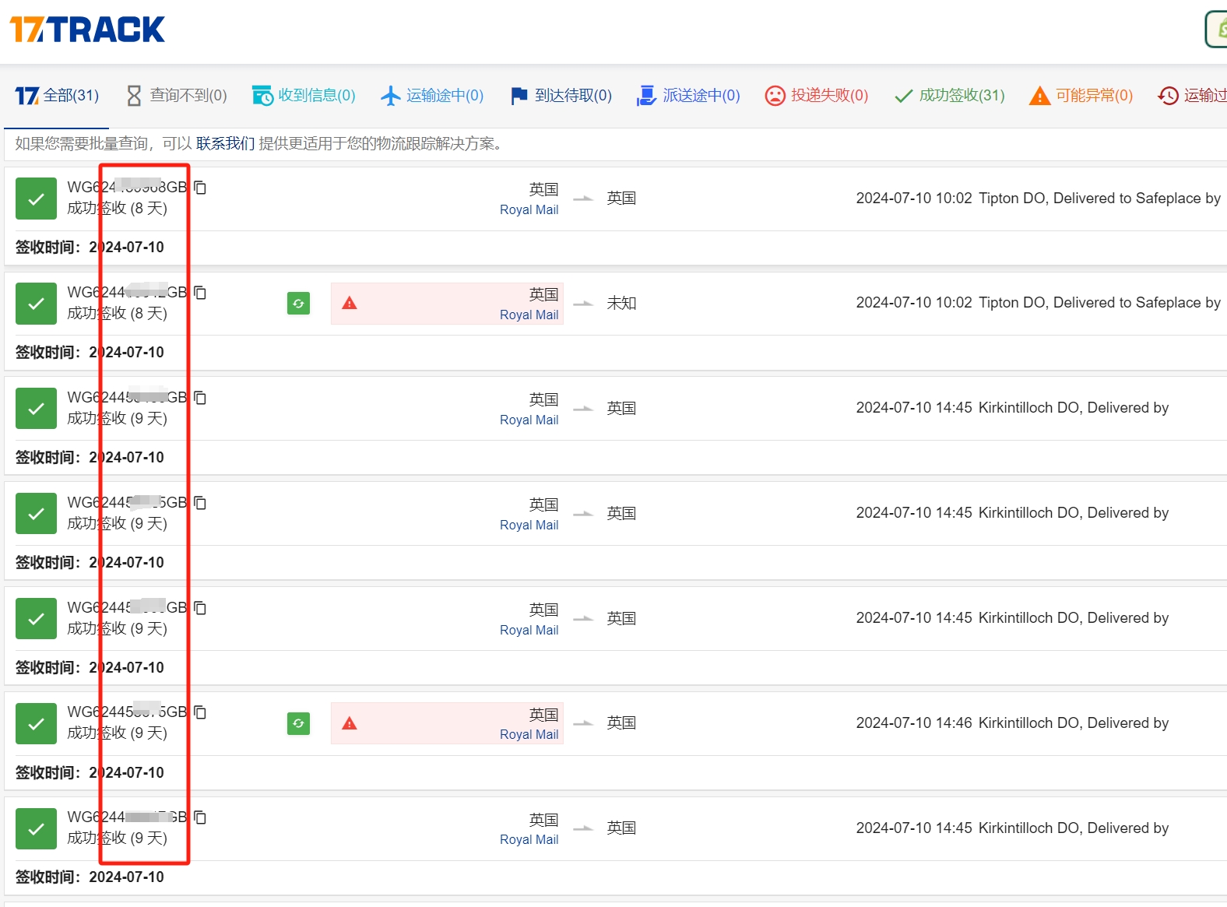The width and height of the screenshot is (1227, 907).
Task: Click green check of 14:46 Kirkintilloch row
Action: pyautogui.click(x=36, y=724)
